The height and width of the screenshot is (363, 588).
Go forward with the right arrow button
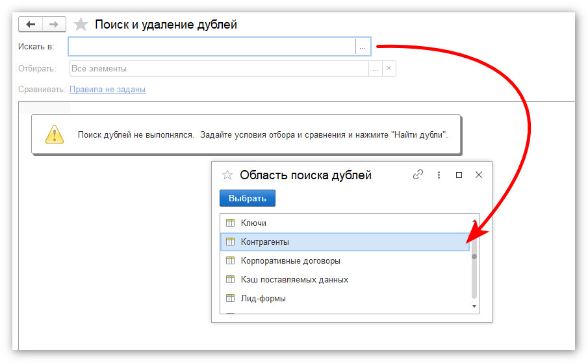pyautogui.click(x=54, y=24)
